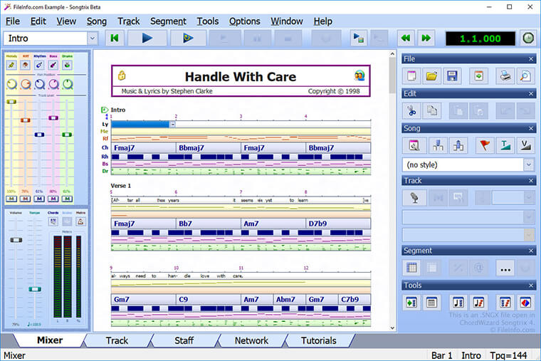Screen dimensions: 541x361
Task: Click the Print icon in File panel
Action: click(505, 76)
